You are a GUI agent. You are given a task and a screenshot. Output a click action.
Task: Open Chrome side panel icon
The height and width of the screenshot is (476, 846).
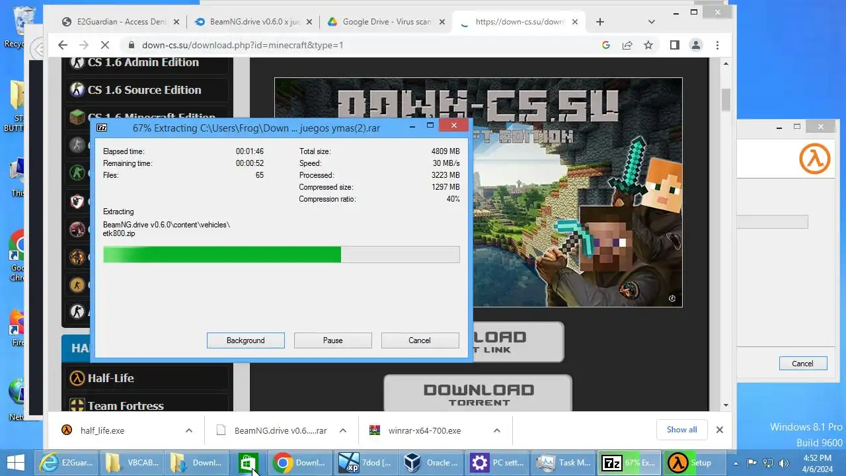pyautogui.click(x=674, y=45)
